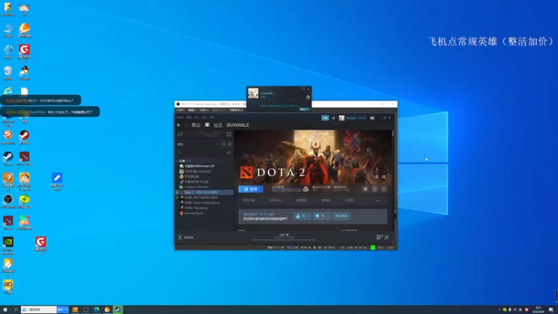Screen dimensions: 558x314
Task: Select the Dota 2 library entry
Action: [x=204, y=193]
